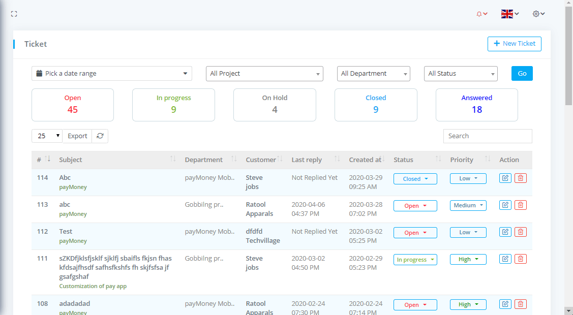Viewport: 573px width, 315px height.
Task: Click the fullscreen toggle icon
Action: coord(14,14)
